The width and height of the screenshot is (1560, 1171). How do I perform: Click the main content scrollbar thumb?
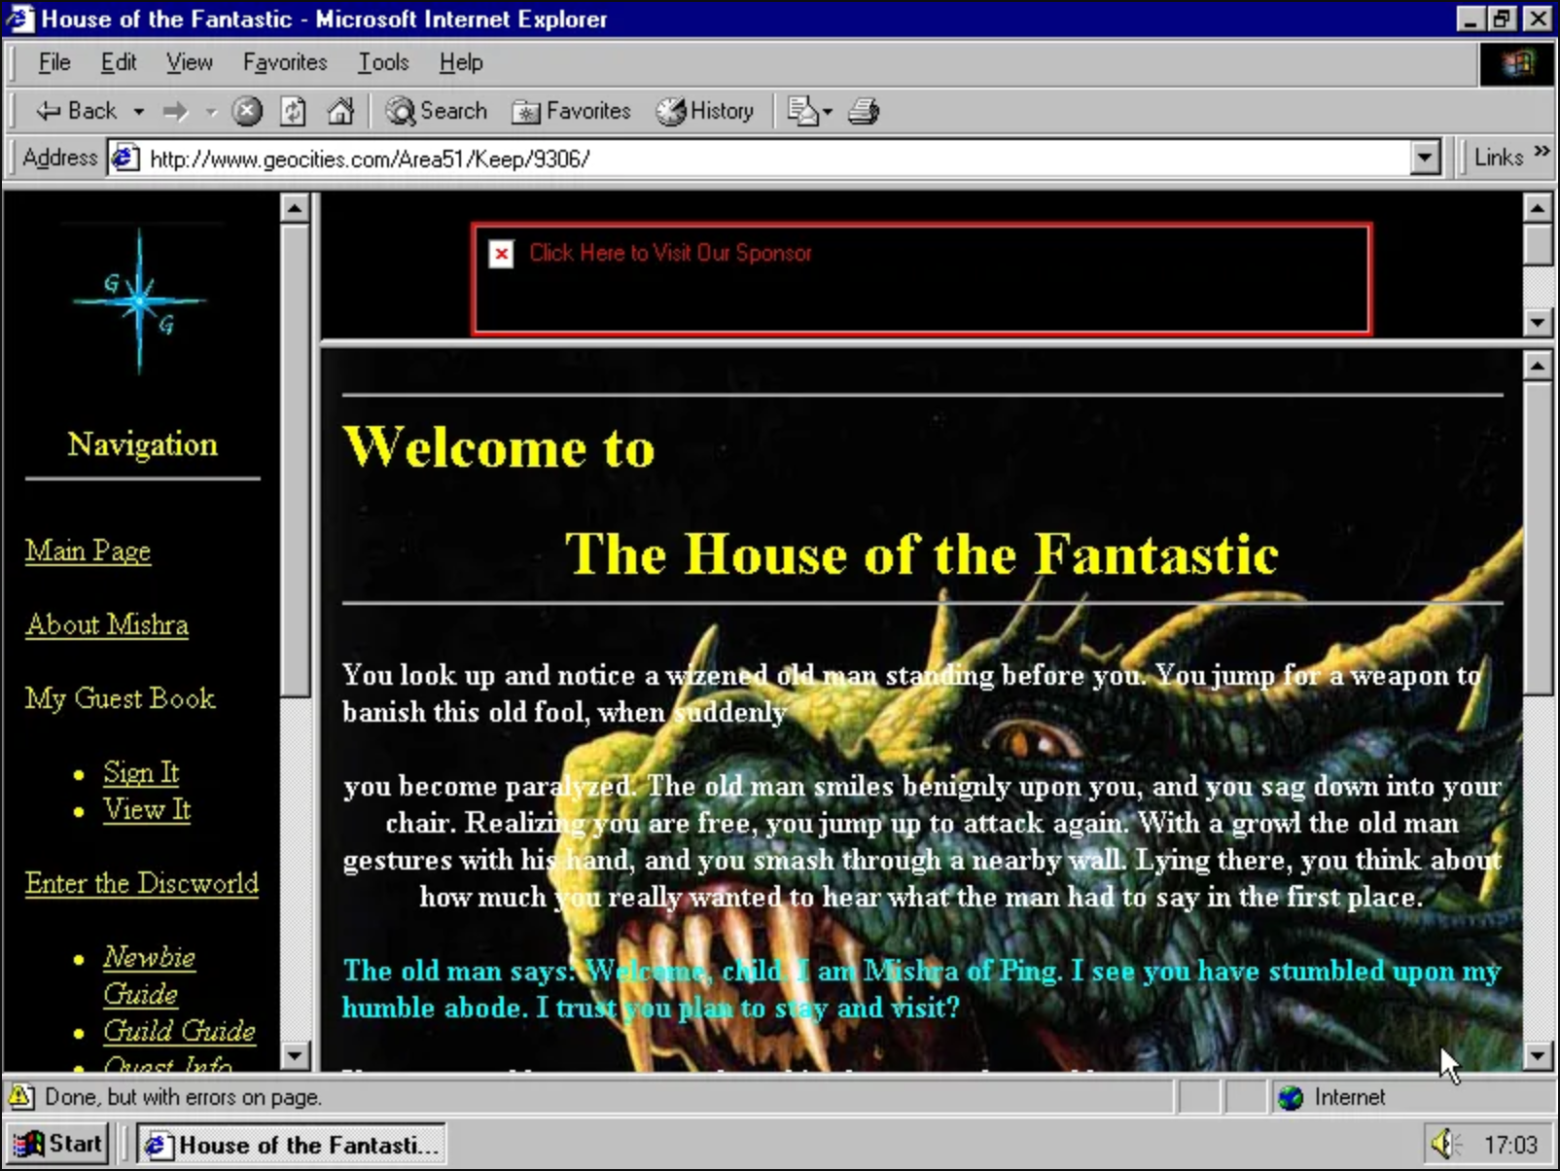point(1538,539)
